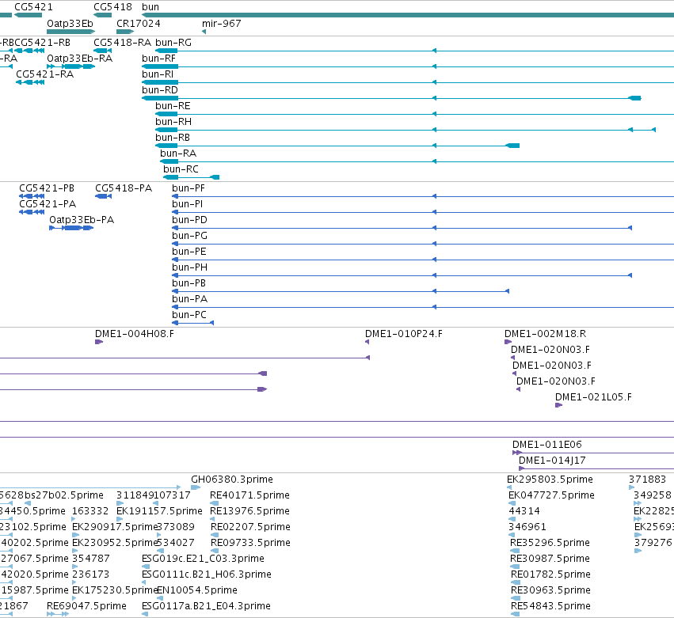Click the GH06380.3prime EST marker
The image size is (674, 618).
click(196, 487)
